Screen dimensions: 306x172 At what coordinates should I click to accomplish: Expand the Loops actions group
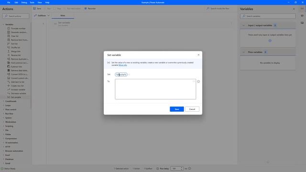pyautogui.click(x=3, y=106)
